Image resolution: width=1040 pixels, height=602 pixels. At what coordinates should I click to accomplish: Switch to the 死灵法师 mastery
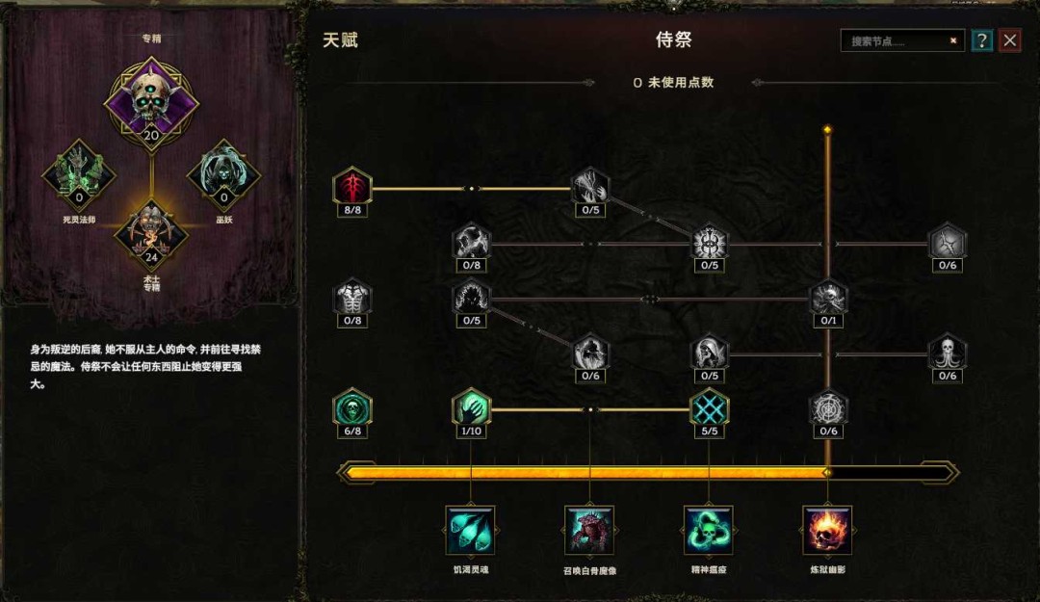pyautogui.click(x=79, y=175)
